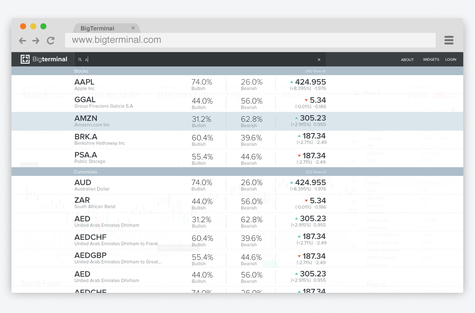Screen dimensions: 475x313
Task: Click the www.bigterminal.com address bar
Action: point(250,40)
